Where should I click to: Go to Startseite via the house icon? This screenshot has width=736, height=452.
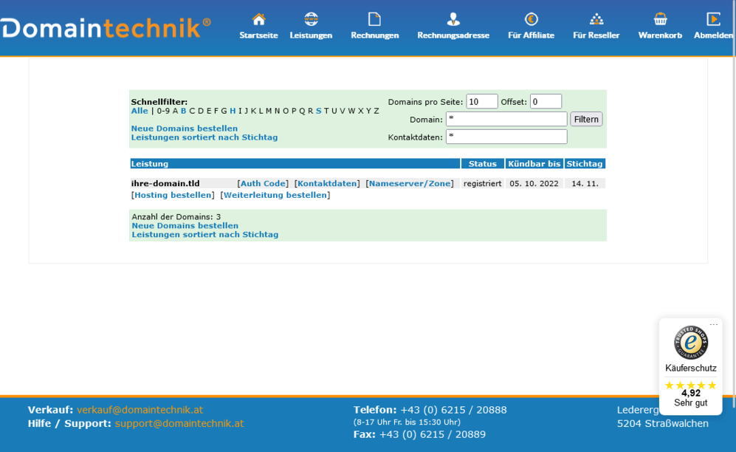point(258,19)
